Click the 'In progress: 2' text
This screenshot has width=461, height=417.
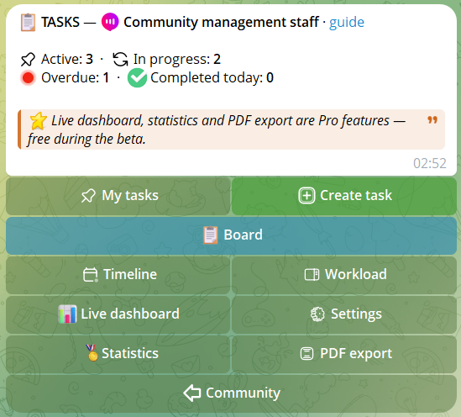[177, 60]
